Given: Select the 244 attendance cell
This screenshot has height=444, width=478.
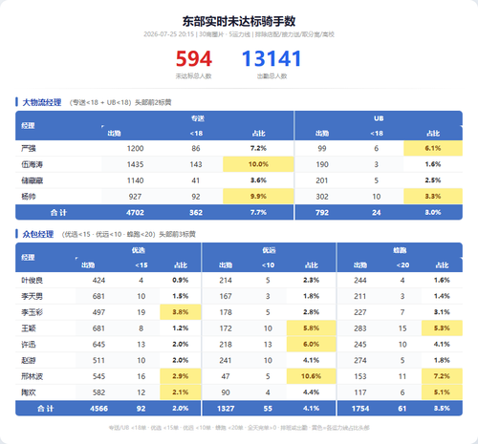Looking at the screenshot, I should (360, 281).
